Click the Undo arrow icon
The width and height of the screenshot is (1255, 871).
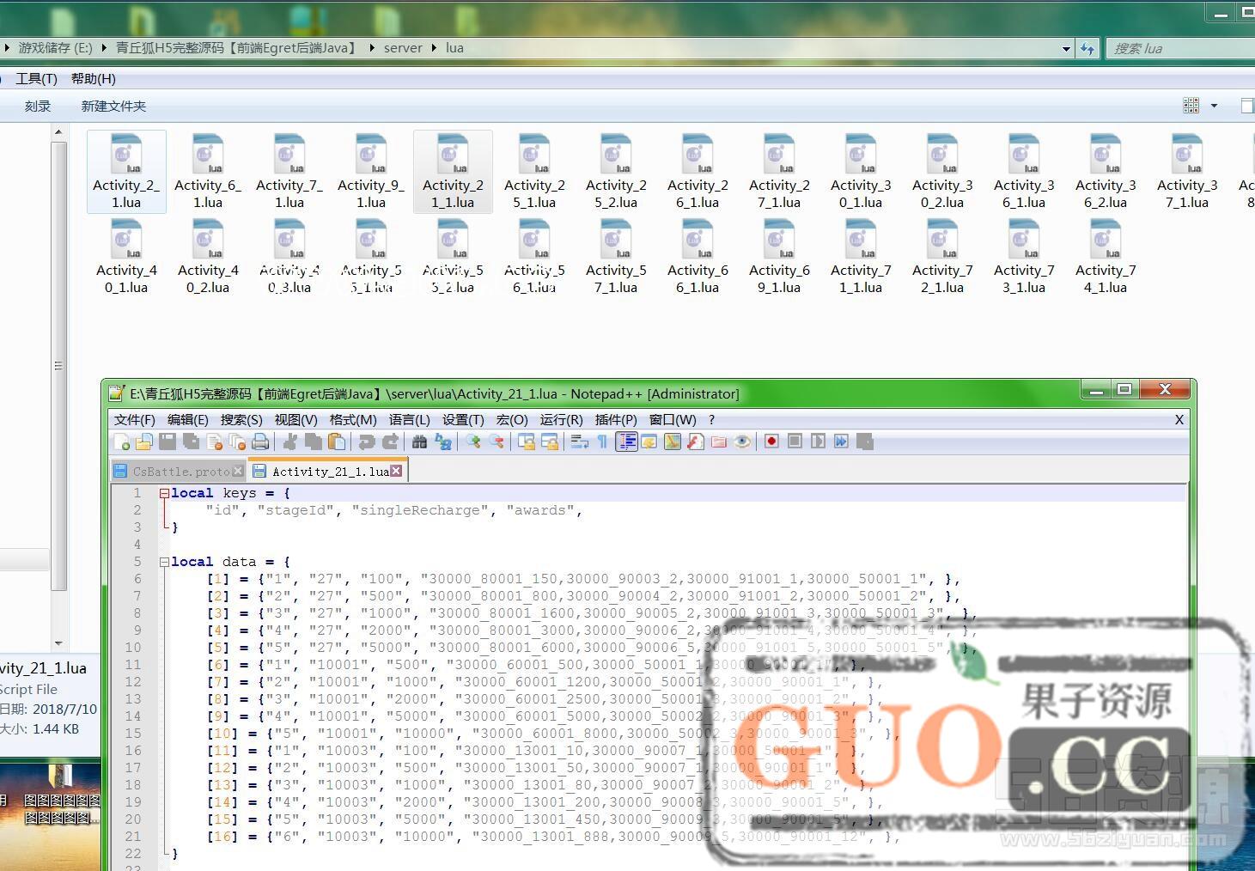367,442
